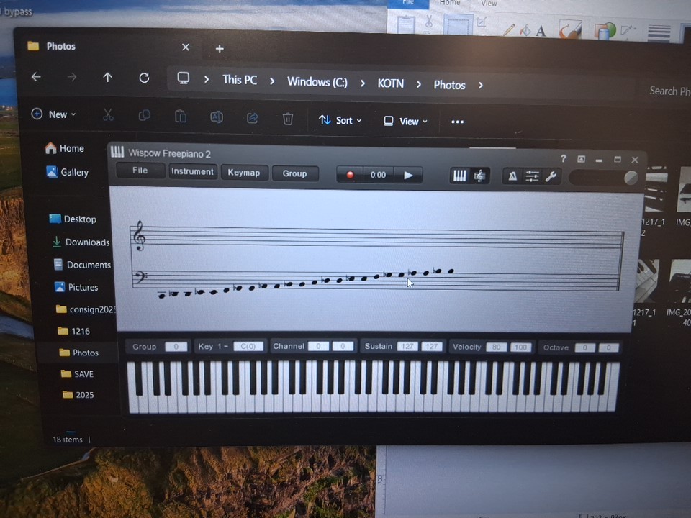Open the wrench options icon
Viewport: 691px width, 518px height.
[x=551, y=176]
